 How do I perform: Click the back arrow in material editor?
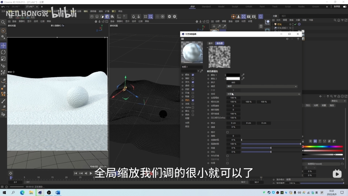(287, 39)
